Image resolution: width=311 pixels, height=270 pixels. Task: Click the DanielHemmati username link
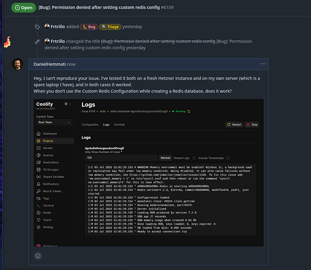point(50,64)
